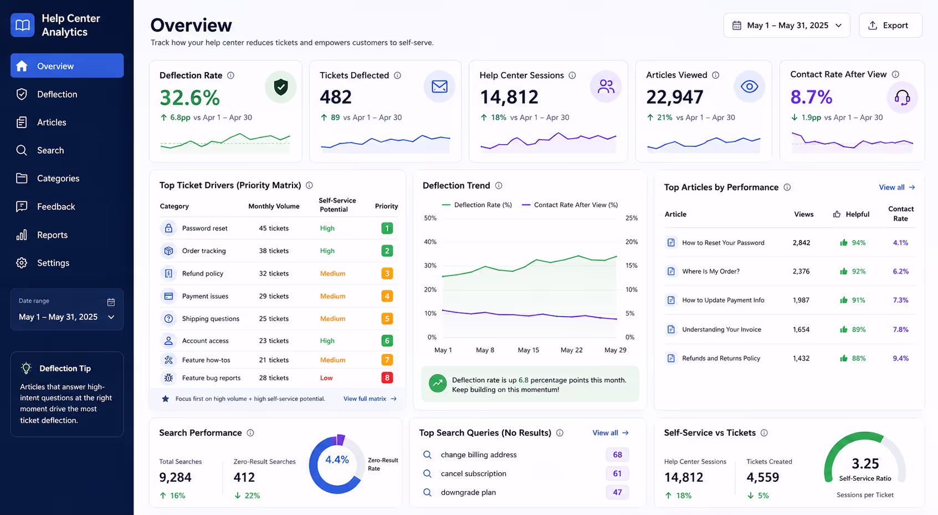
Task: Click the lock icon beside Password reset
Action: [x=168, y=228]
